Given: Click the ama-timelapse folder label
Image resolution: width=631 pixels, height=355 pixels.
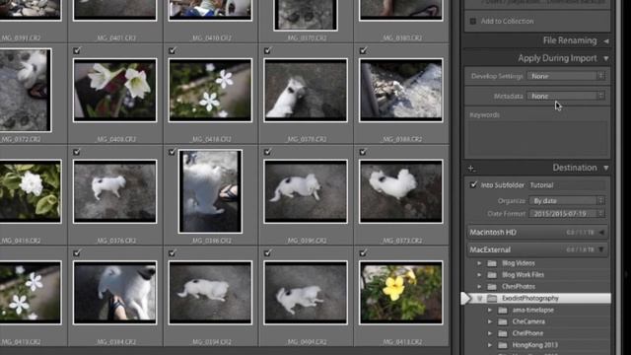Looking at the screenshot, I should point(532,310).
